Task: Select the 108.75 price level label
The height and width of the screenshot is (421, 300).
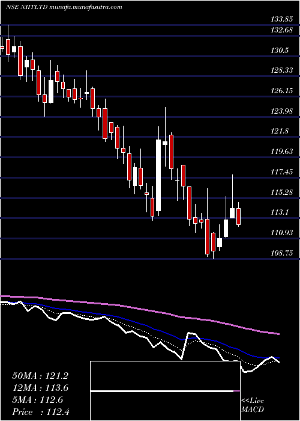Action: tap(281, 253)
